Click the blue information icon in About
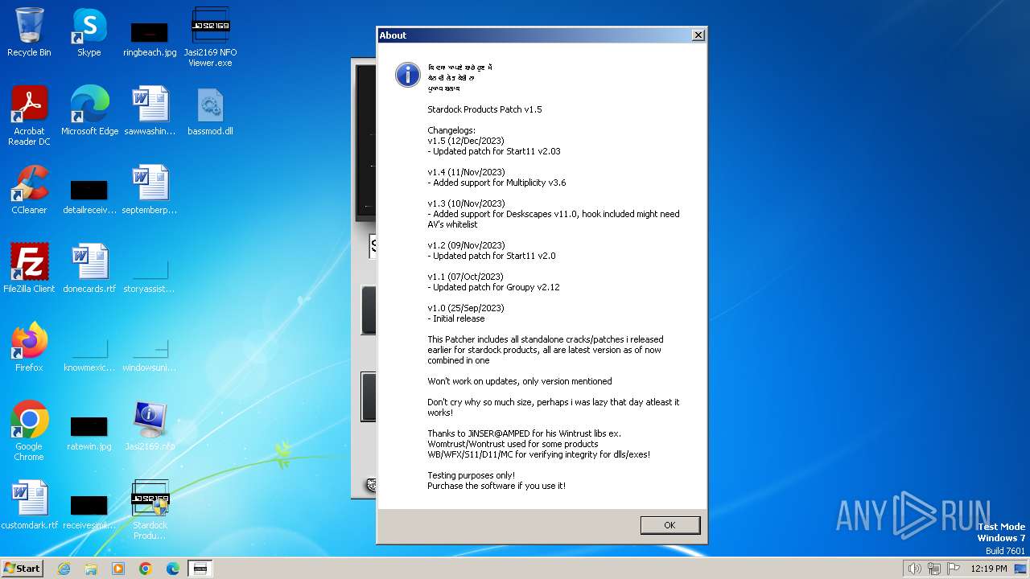 tap(408, 75)
